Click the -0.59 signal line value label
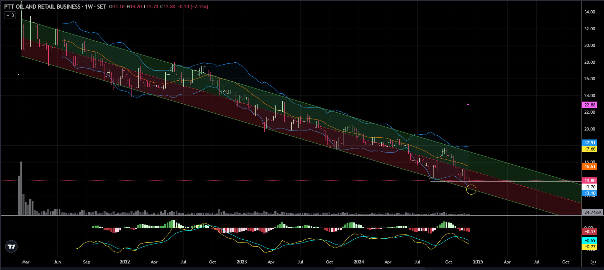This screenshot has height=270, width=604. [590, 240]
